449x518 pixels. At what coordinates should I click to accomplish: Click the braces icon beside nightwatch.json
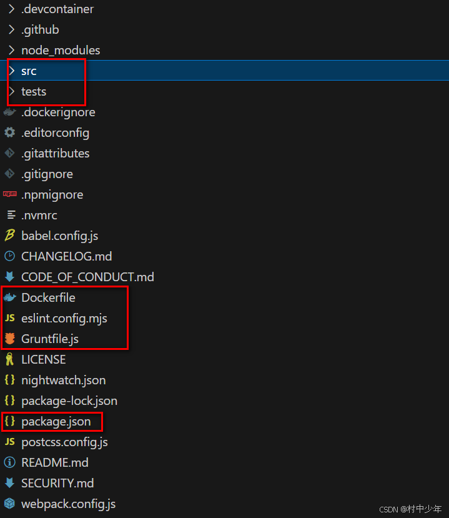(x=9, y=380)
